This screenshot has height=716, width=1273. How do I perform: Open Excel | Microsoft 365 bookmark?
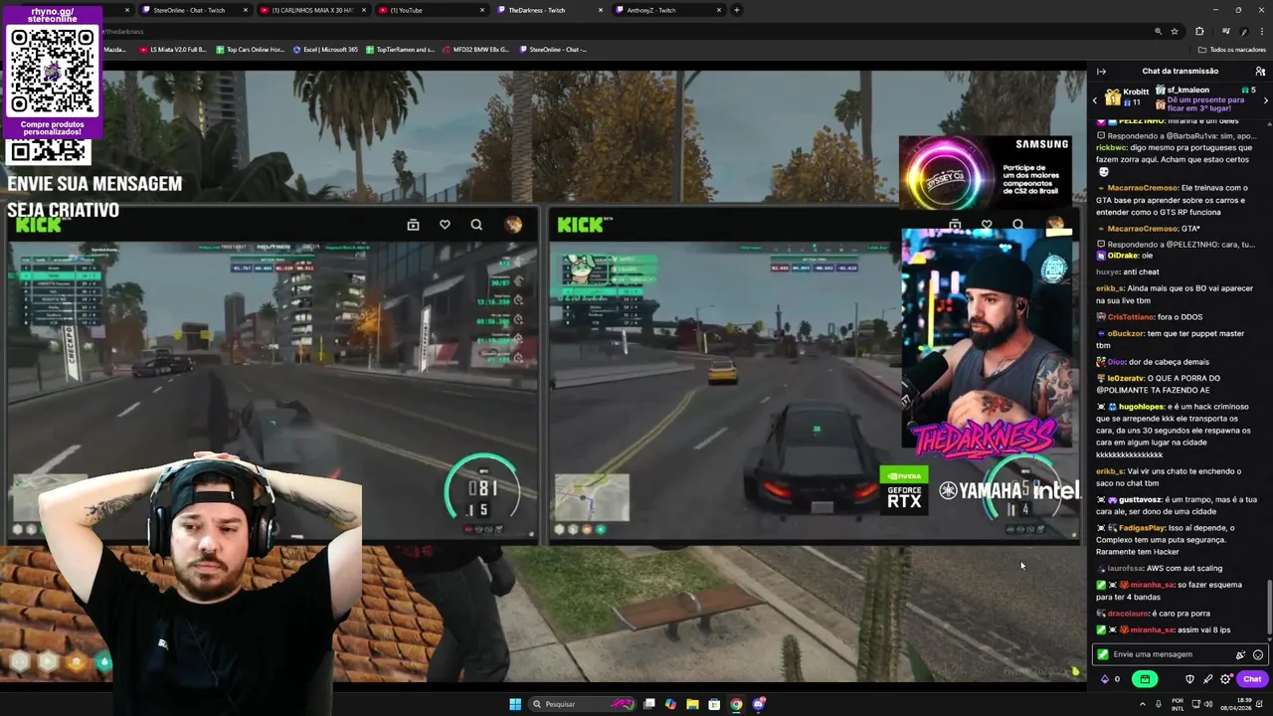(325, 50)
